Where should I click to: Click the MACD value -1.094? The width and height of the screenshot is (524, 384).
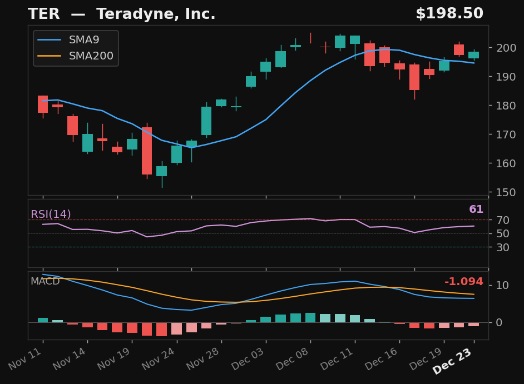tap(464, 282)
